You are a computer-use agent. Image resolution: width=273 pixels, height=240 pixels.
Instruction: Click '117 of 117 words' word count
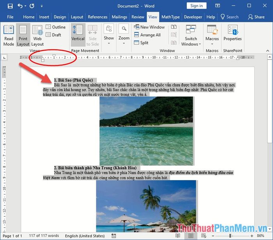[44, 236]
